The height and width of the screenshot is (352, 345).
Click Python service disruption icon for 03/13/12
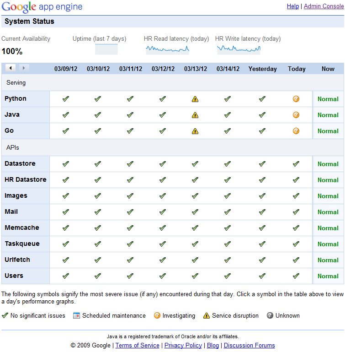[x=195, y=99]
